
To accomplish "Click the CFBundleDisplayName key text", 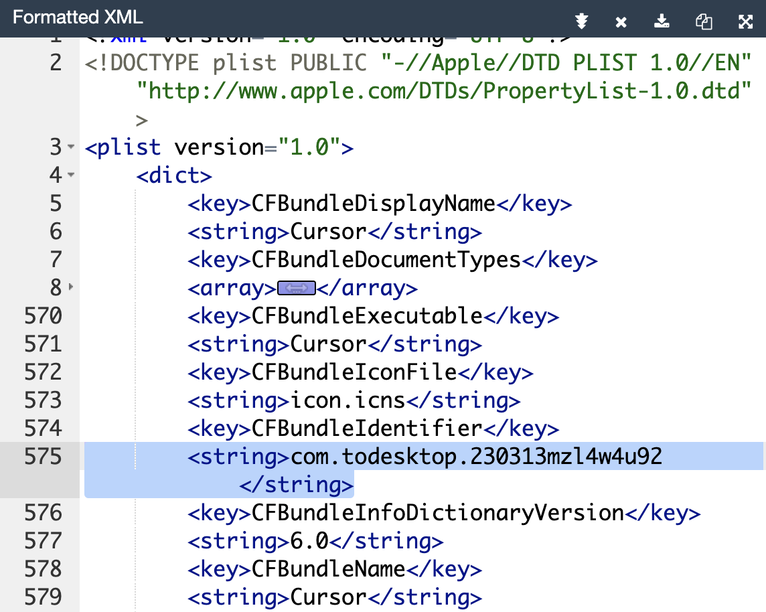I will coord(374,203).
